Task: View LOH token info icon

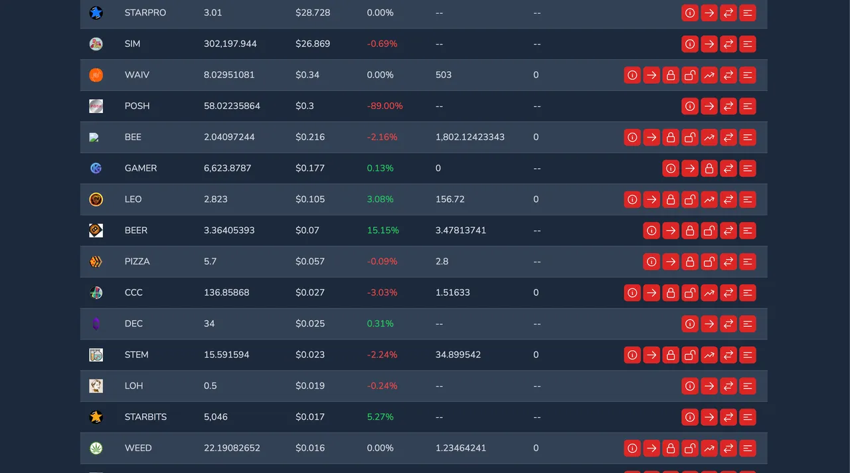Action: click(x=690, y=386)
